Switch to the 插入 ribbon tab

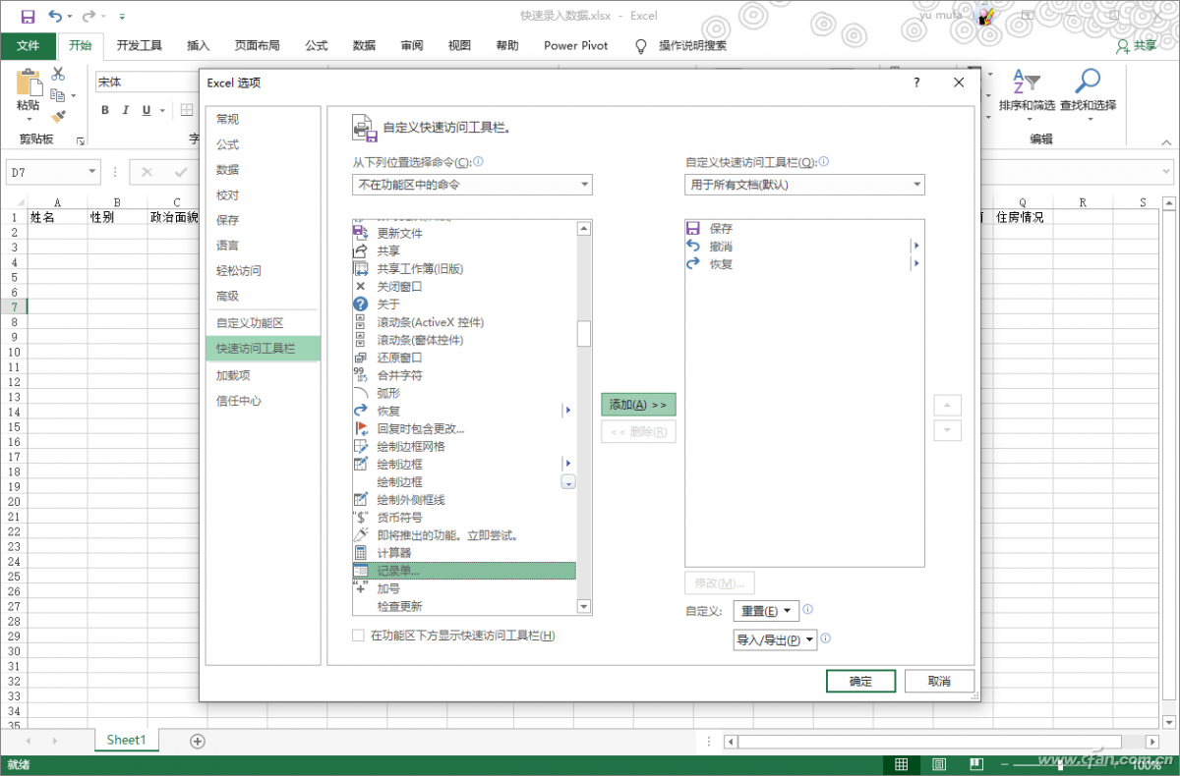coord(199,45)
